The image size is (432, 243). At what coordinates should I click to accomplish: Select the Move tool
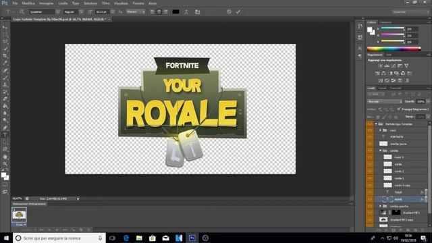coord(5,28)
